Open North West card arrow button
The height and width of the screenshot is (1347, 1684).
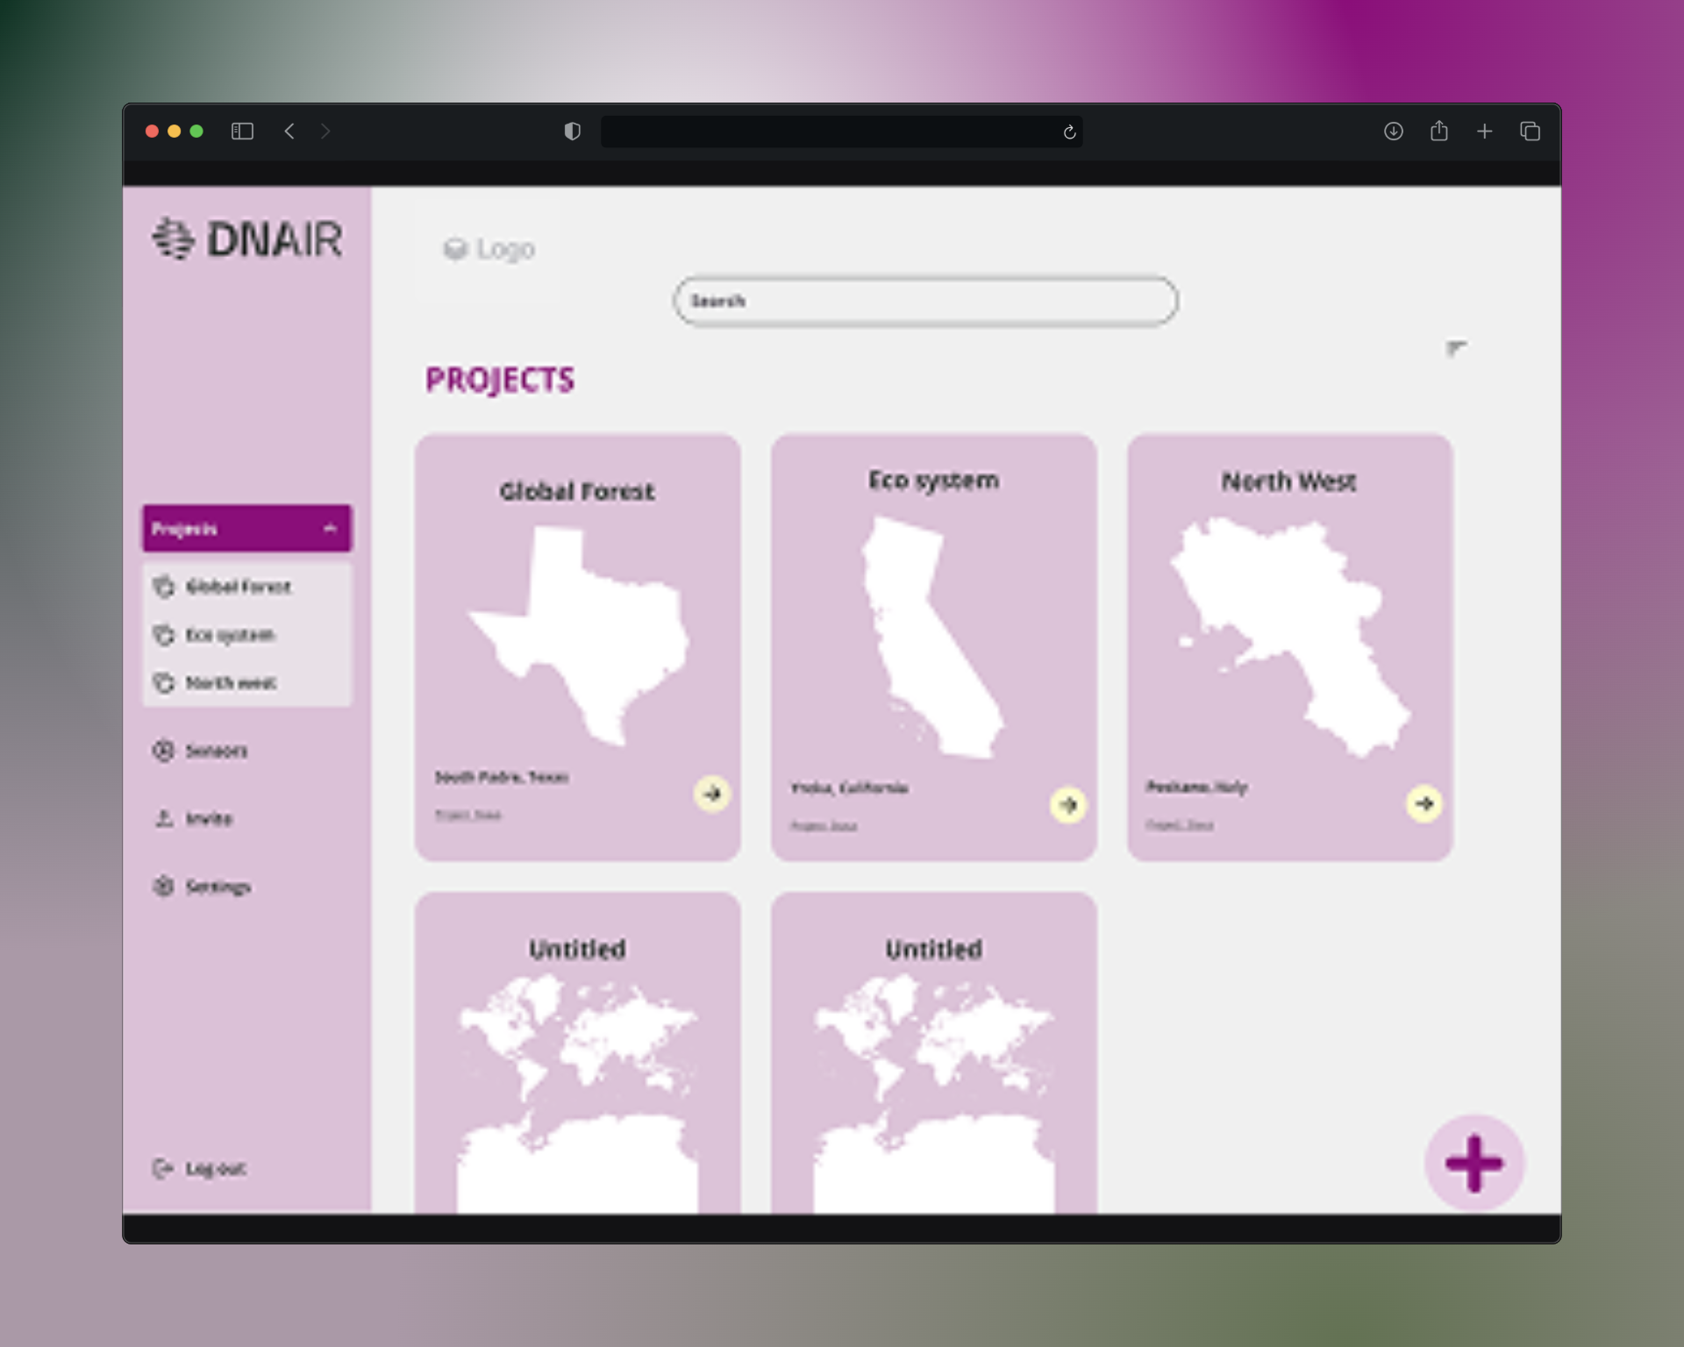point(1424,802)
